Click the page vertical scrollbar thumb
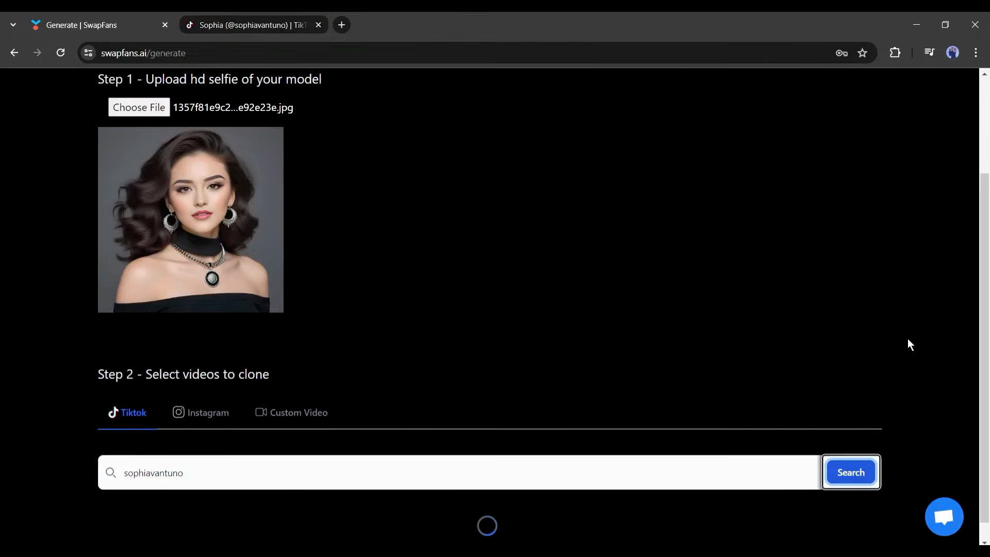The width and height of the screenshot is (990, 557). [984, 348]
